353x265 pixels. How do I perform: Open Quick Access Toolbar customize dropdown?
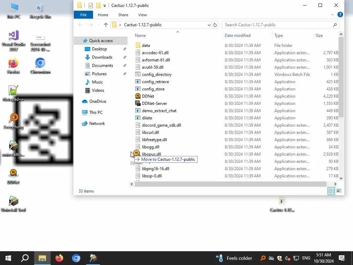point(104,6)
